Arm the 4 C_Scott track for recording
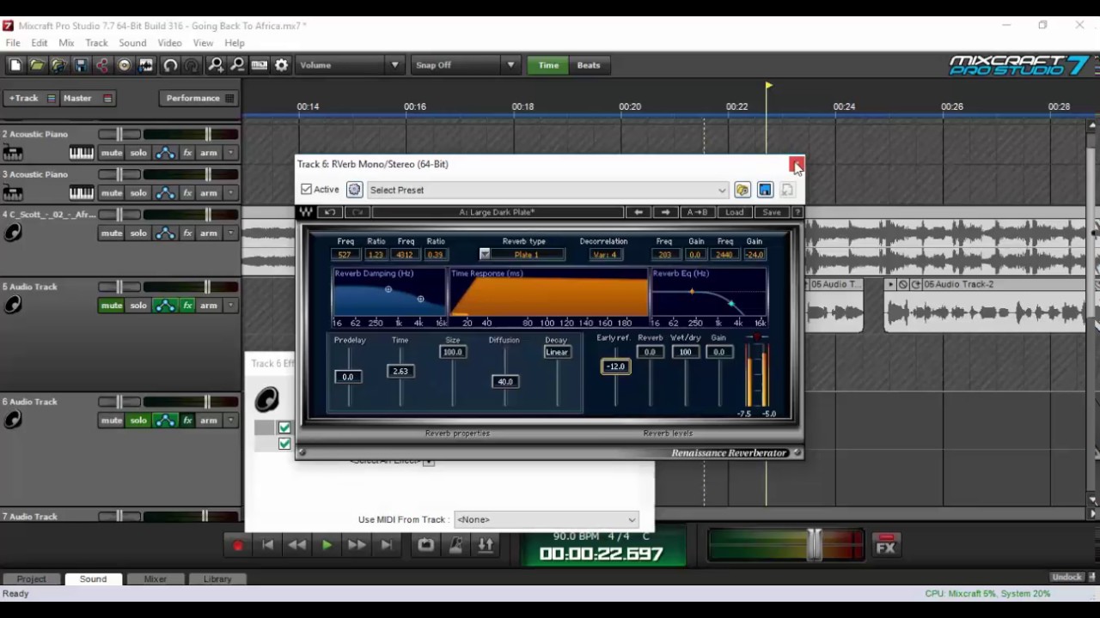The image size is (1100, 618). pos(209,233)
